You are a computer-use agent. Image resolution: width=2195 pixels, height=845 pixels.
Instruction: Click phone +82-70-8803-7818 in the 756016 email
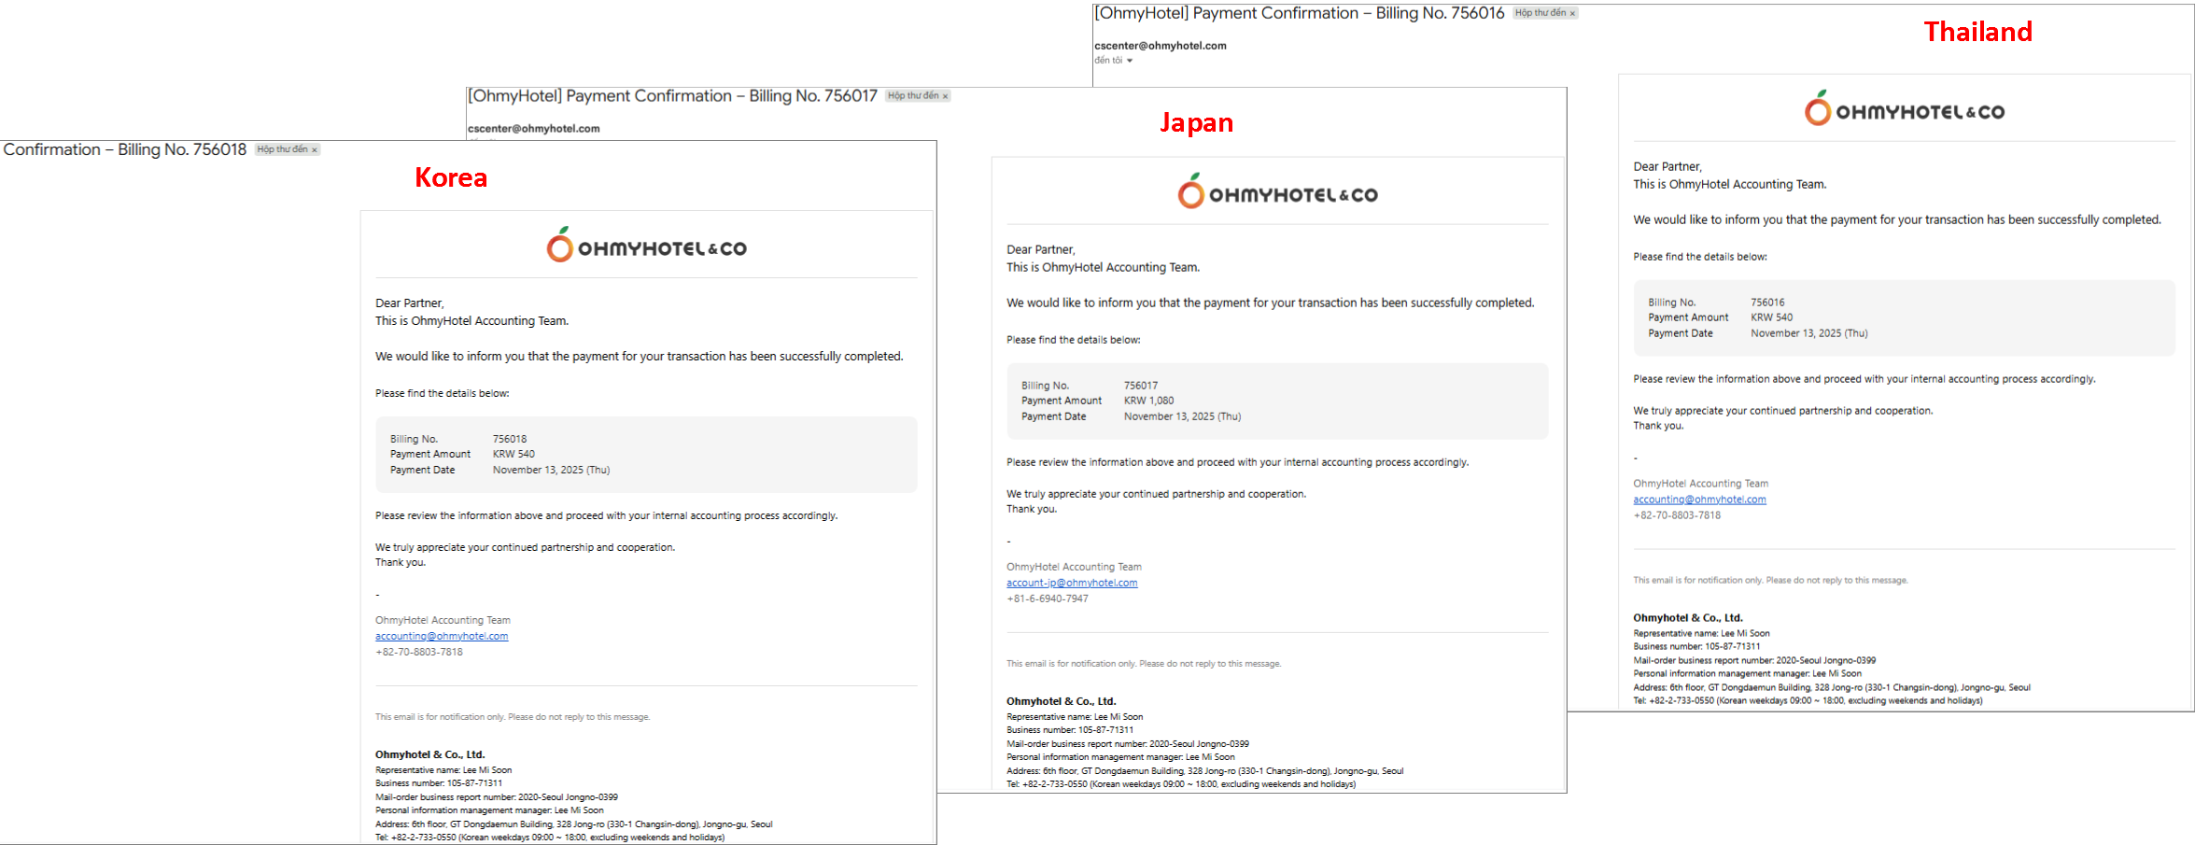point(1677,516)
